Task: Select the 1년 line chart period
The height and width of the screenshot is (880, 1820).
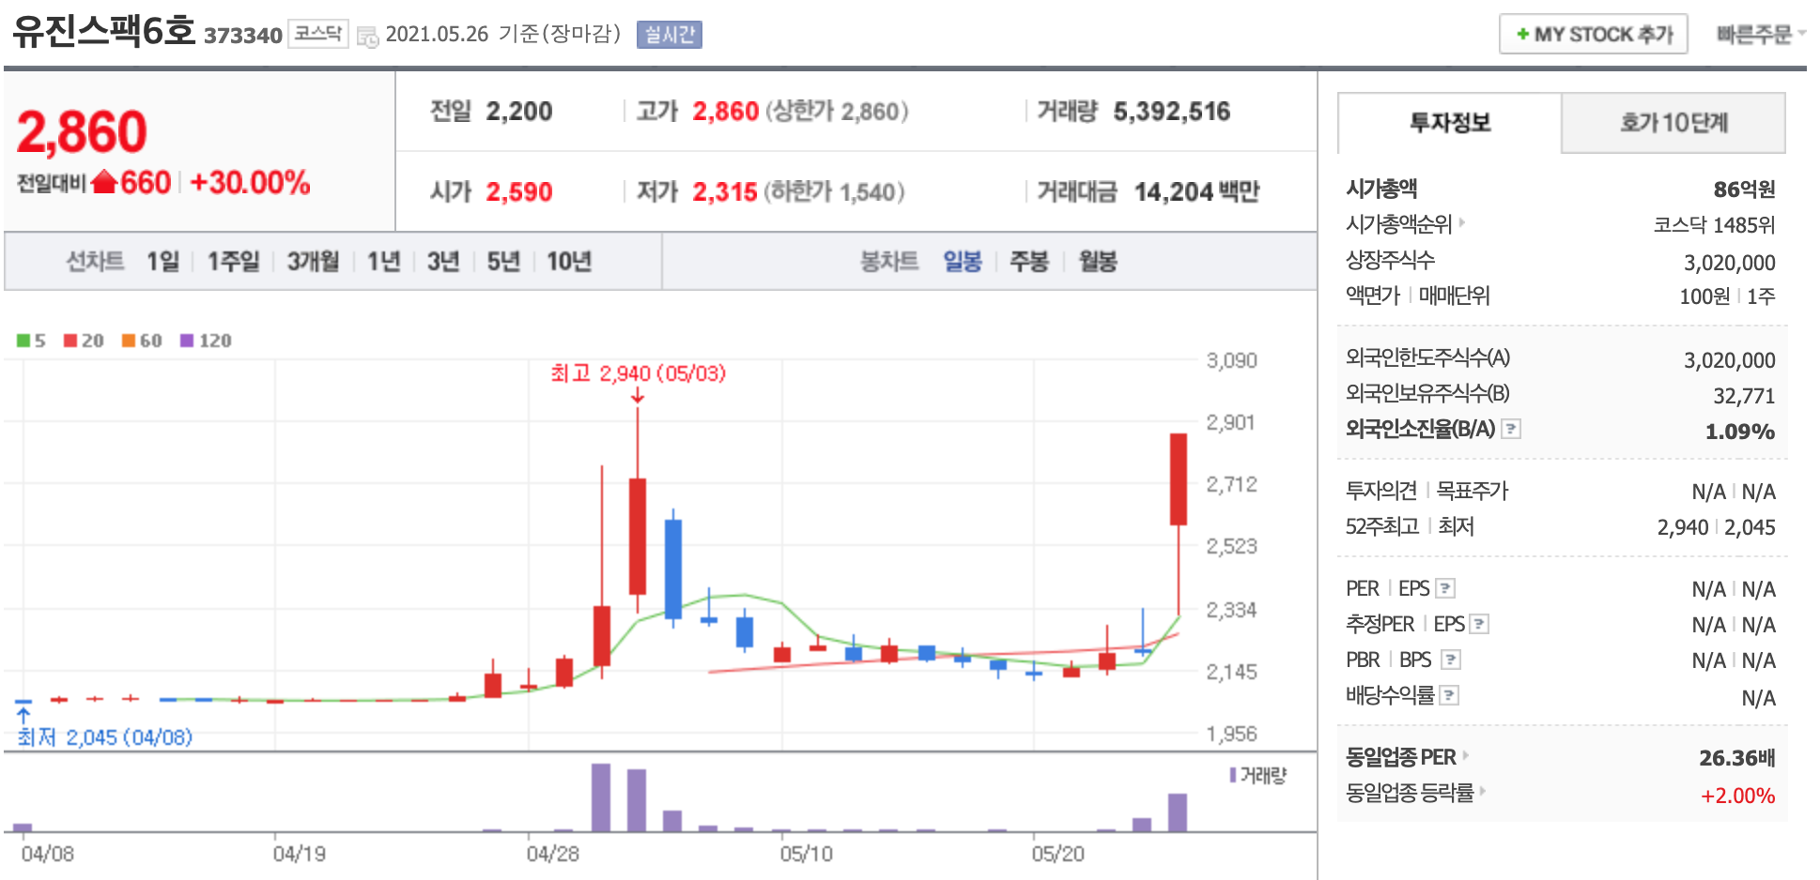Action: click(x=383, y=261)
